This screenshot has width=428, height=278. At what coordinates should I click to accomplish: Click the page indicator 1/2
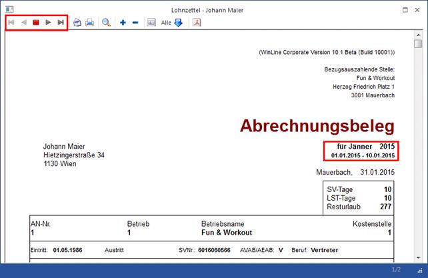coord(395,269)
